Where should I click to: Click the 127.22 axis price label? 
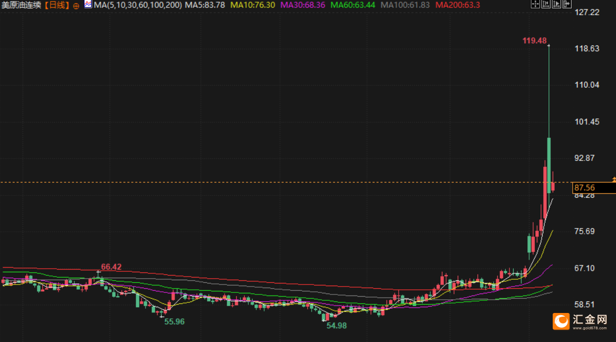pyautogui.click(x=587, y=12)
